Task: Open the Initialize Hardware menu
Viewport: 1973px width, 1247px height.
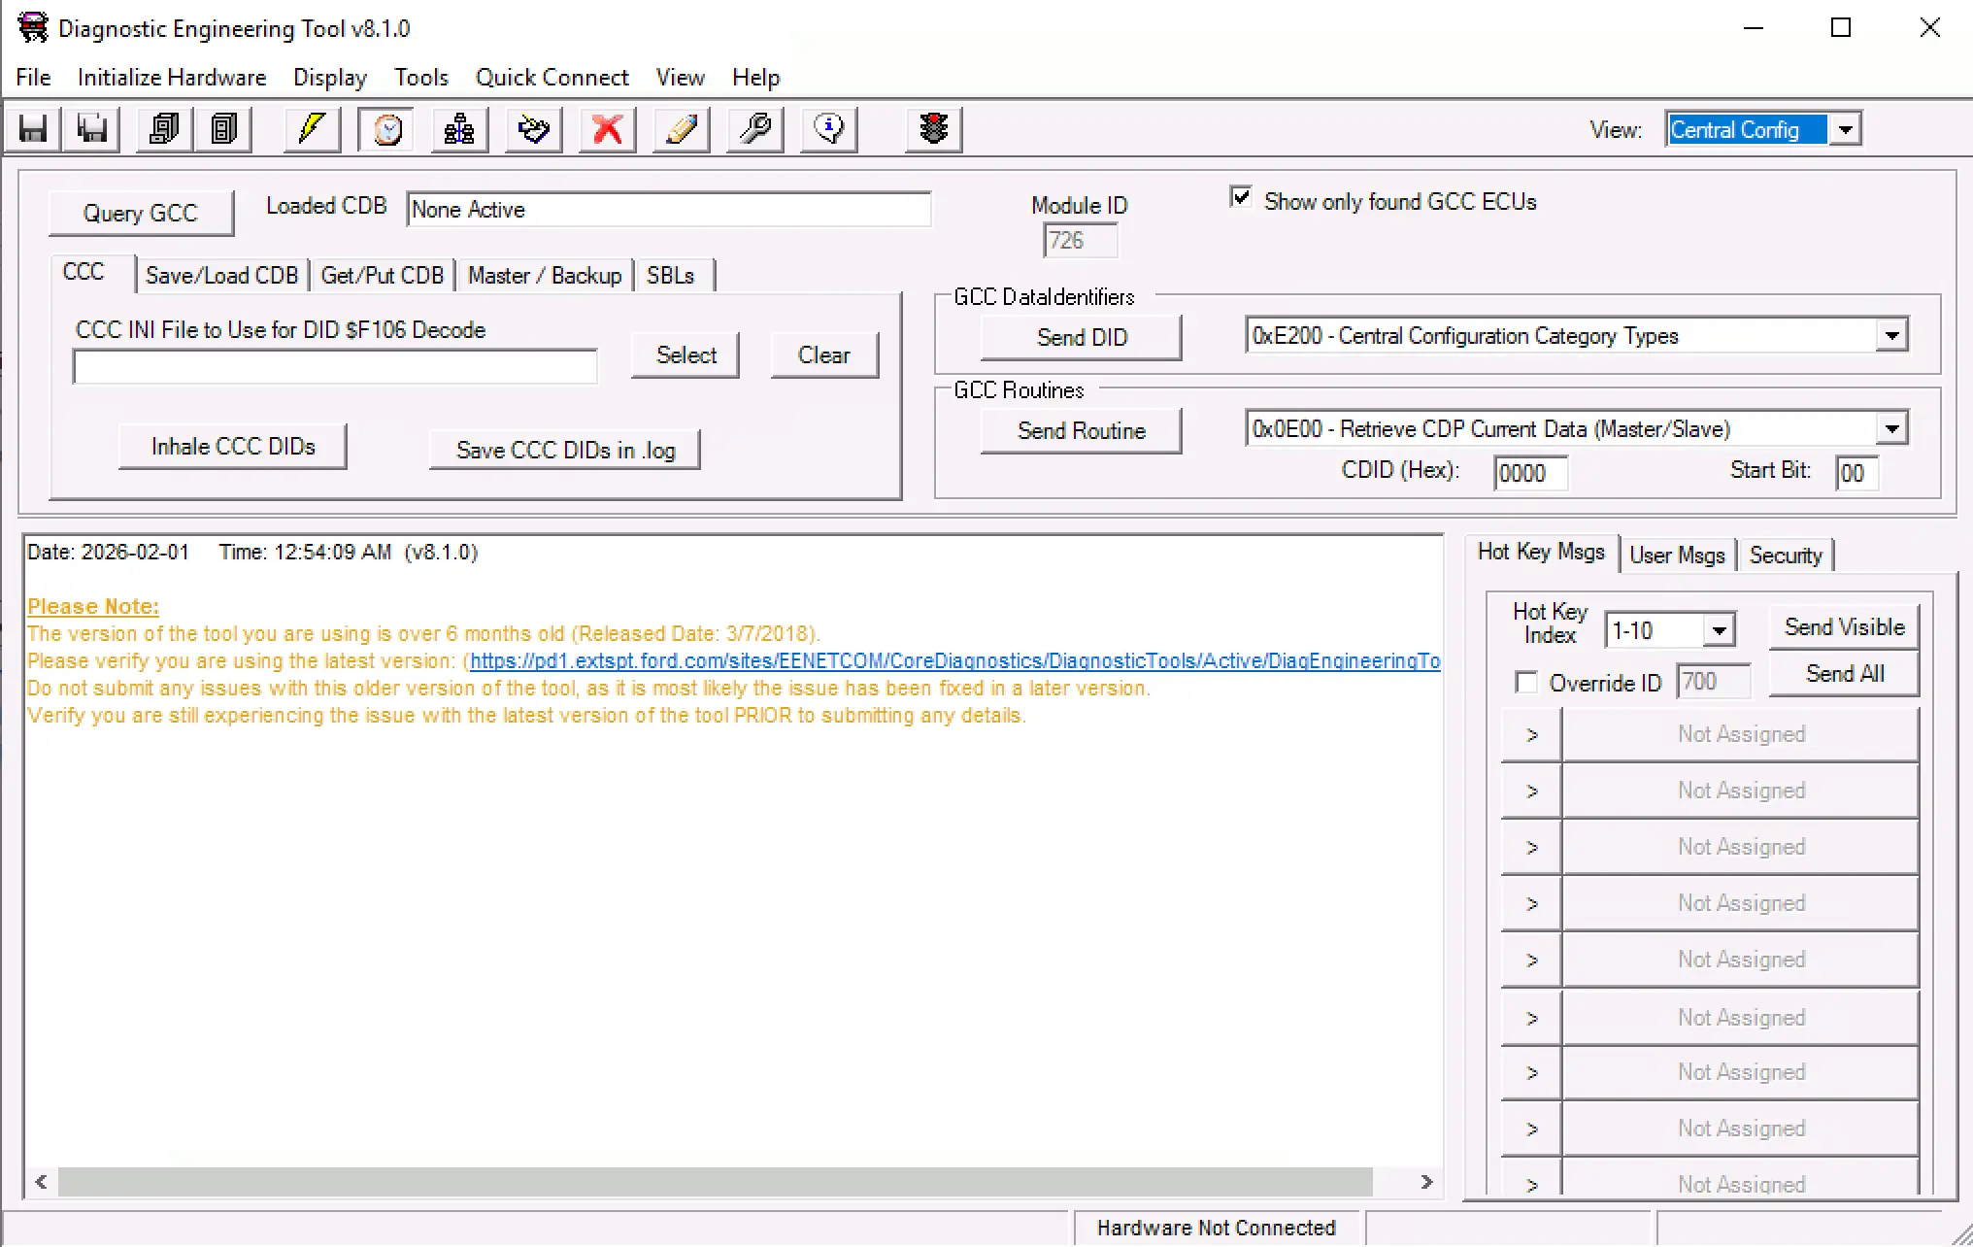Action: tap(172, 78)
